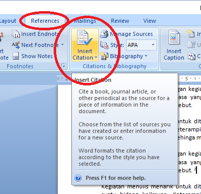Expand the Insert Citation dropdown arrow

click(x=96, y=58)
